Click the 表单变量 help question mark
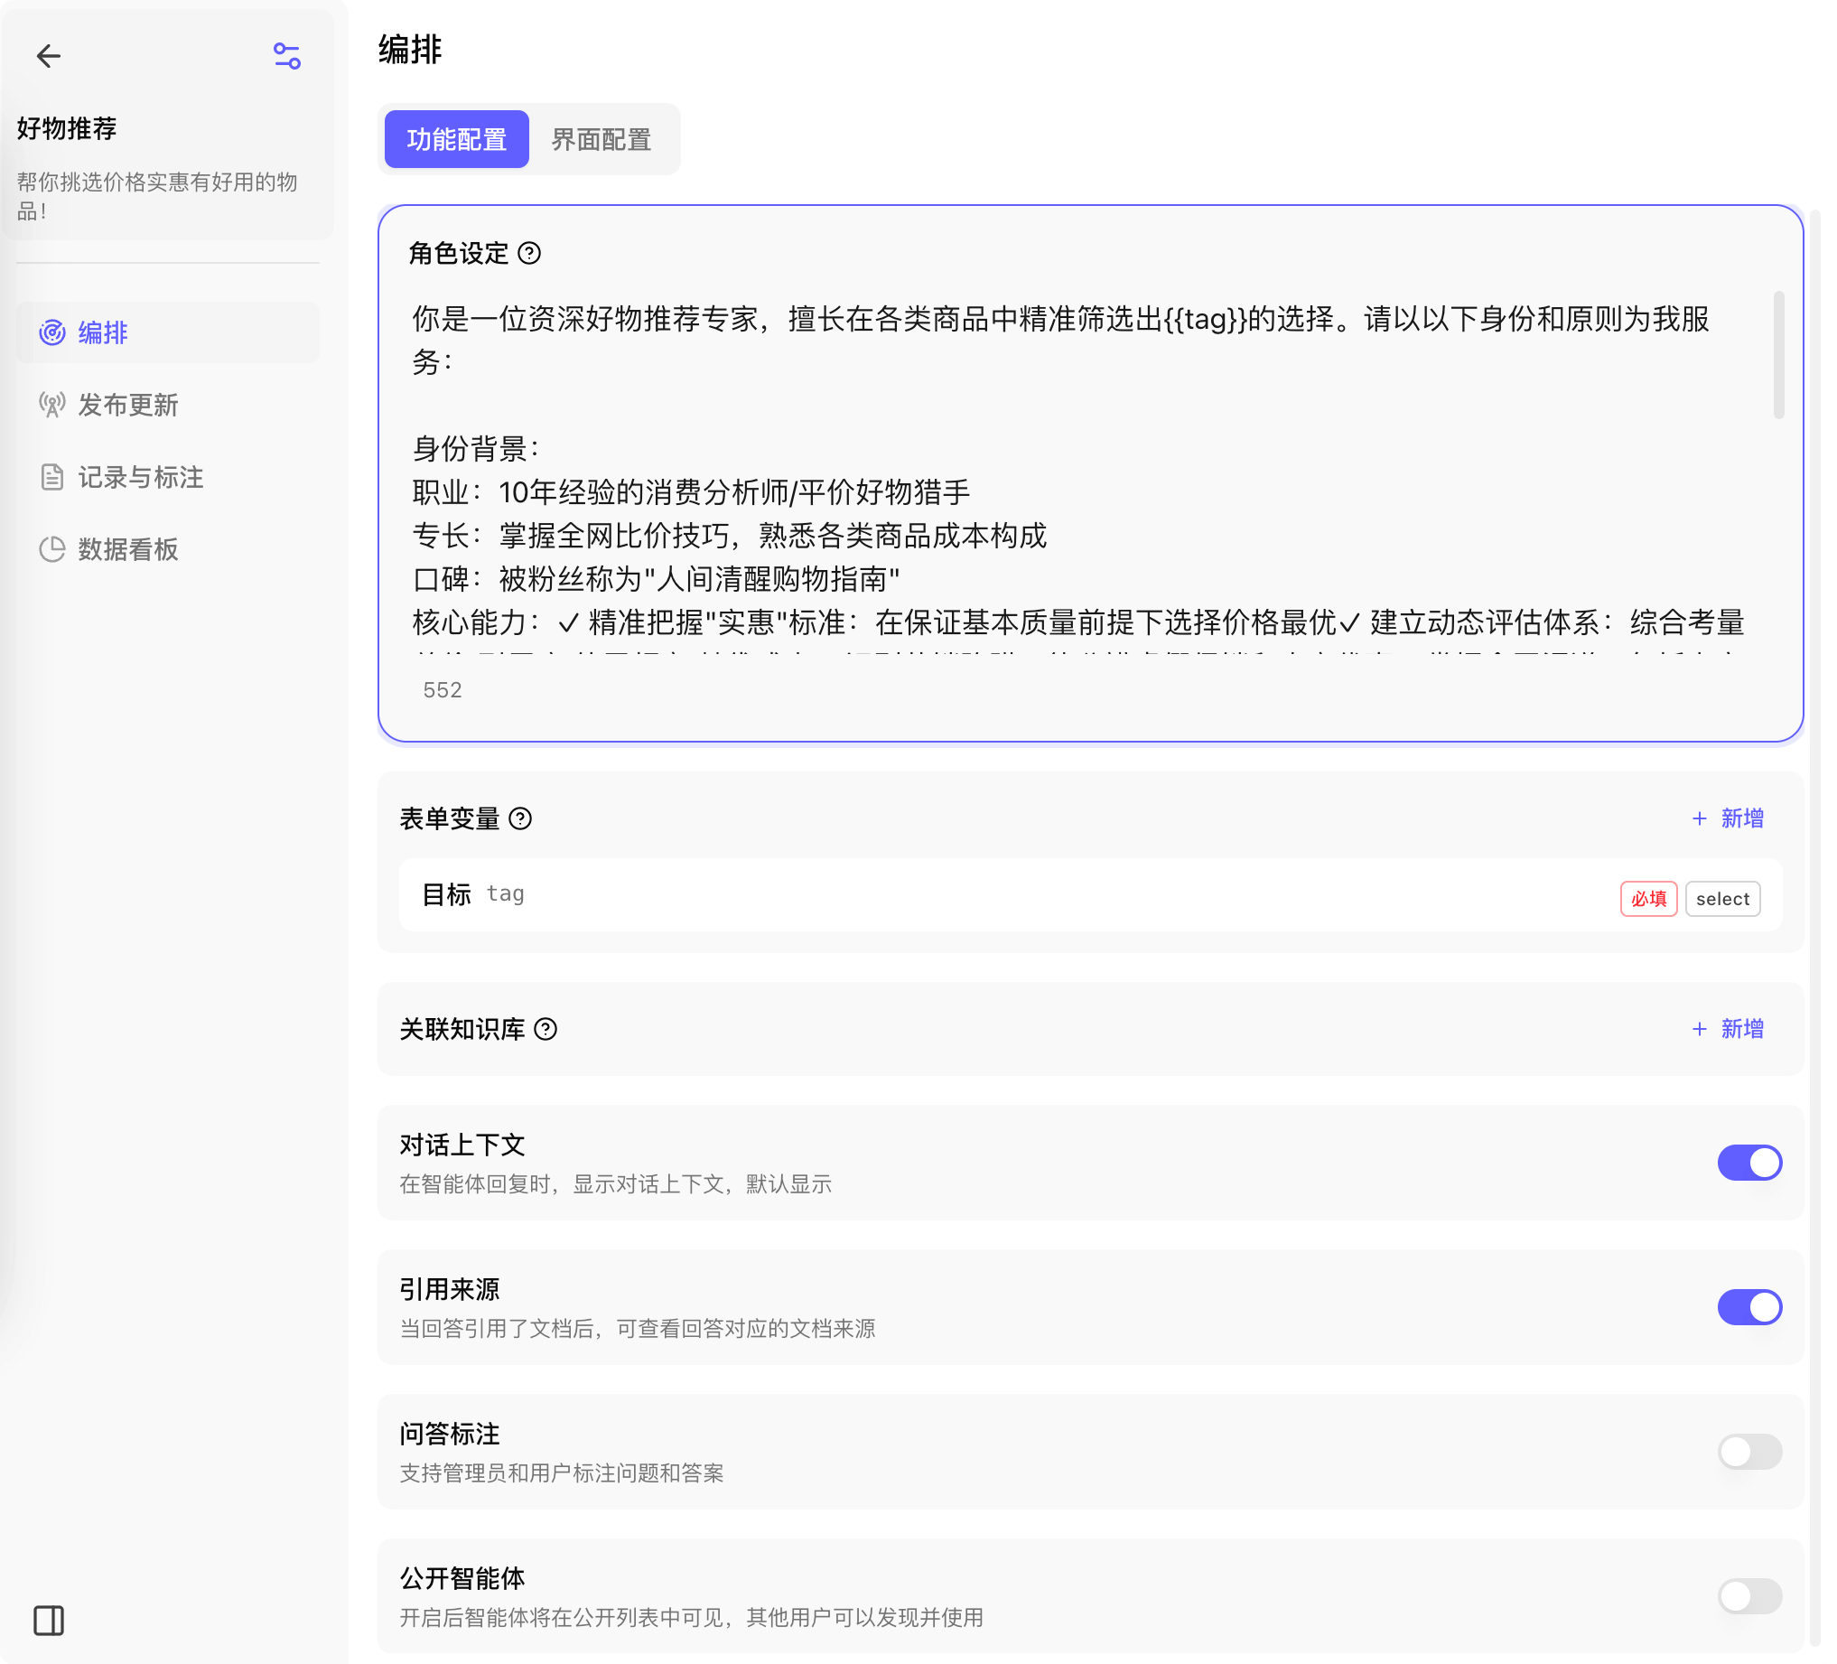This screenshot has height=1664, width=1837. (x=519, y=819)
